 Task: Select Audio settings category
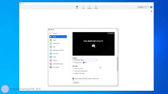pyautogui.click(x=58, y=40)
